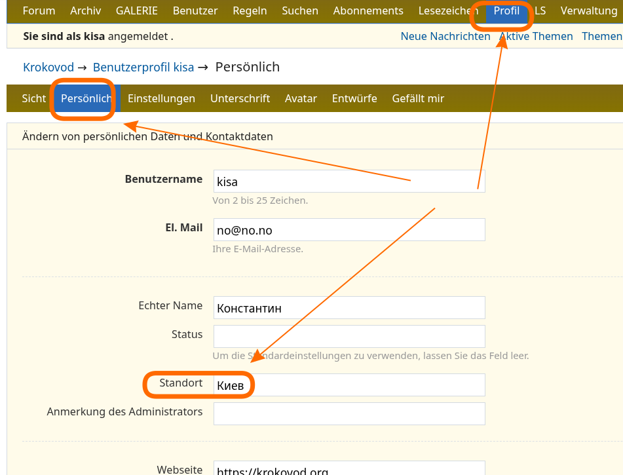Screen dimensions: 623x475
Task: Open the Benutzerprofil kisa breadcrumb
Action: pyautogui.click(x=143, y=67)
